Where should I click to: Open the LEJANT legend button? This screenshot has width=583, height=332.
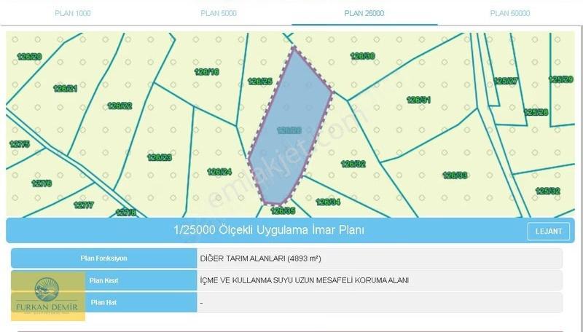[x=549, y=231]
